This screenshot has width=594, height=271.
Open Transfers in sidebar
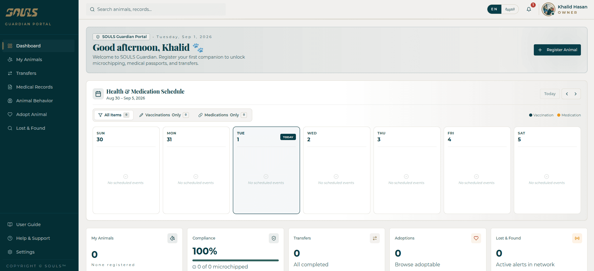pos(38,73)
